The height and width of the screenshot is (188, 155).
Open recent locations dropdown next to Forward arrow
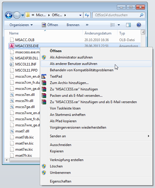[x=23, y=15]
